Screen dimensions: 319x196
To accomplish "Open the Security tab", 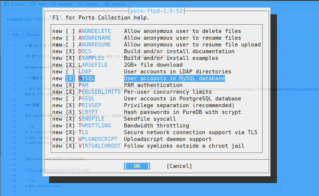I will click(62, 4).
